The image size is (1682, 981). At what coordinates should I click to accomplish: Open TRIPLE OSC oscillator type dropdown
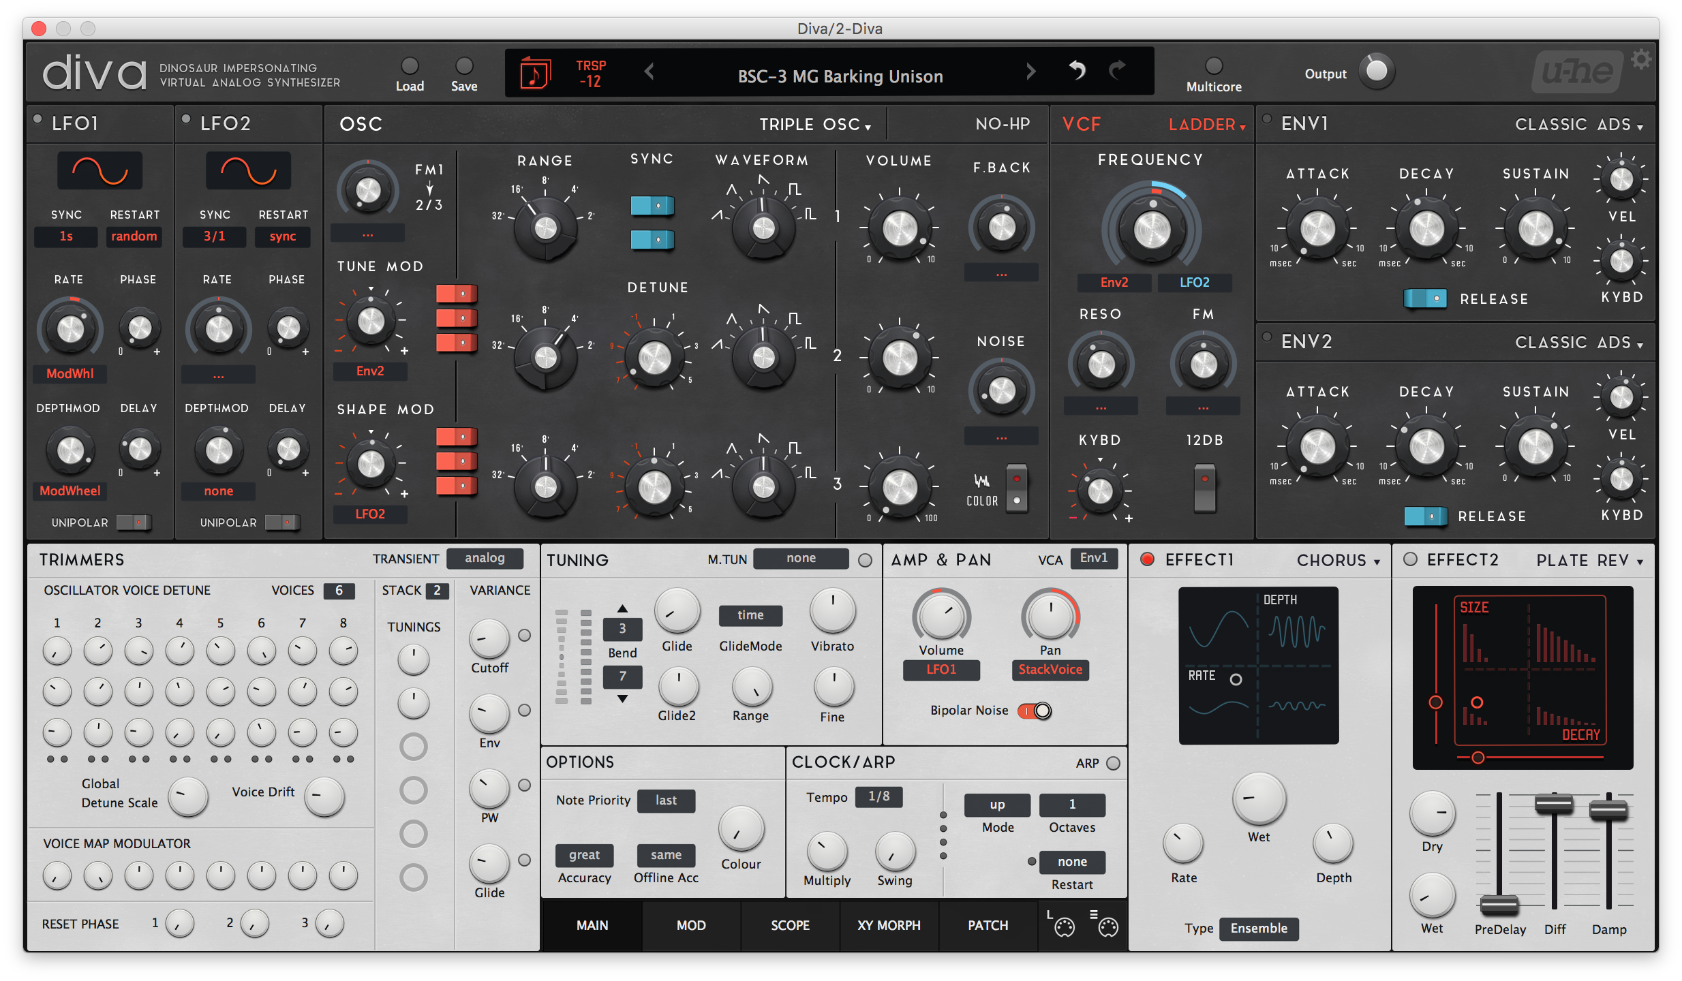click(x=815, y=125)
